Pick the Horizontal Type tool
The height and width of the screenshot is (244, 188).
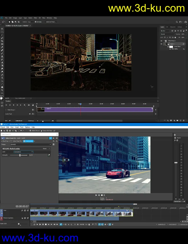click(x=2, y=78)
